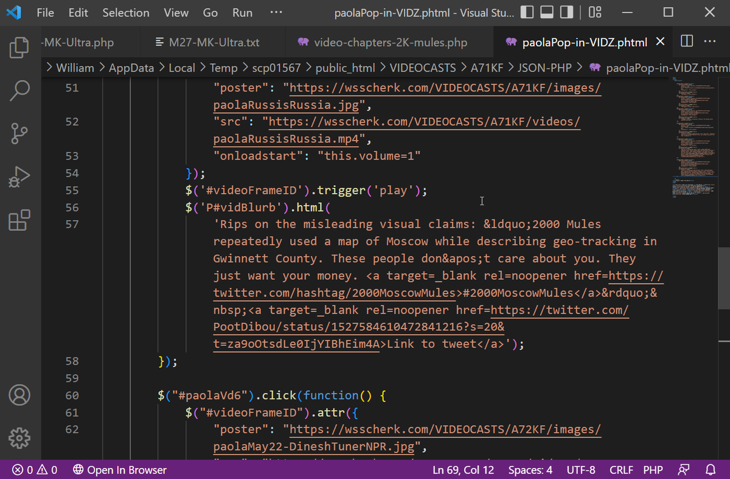Click the PHP file icon in breadcrumb

coord(596,67)
